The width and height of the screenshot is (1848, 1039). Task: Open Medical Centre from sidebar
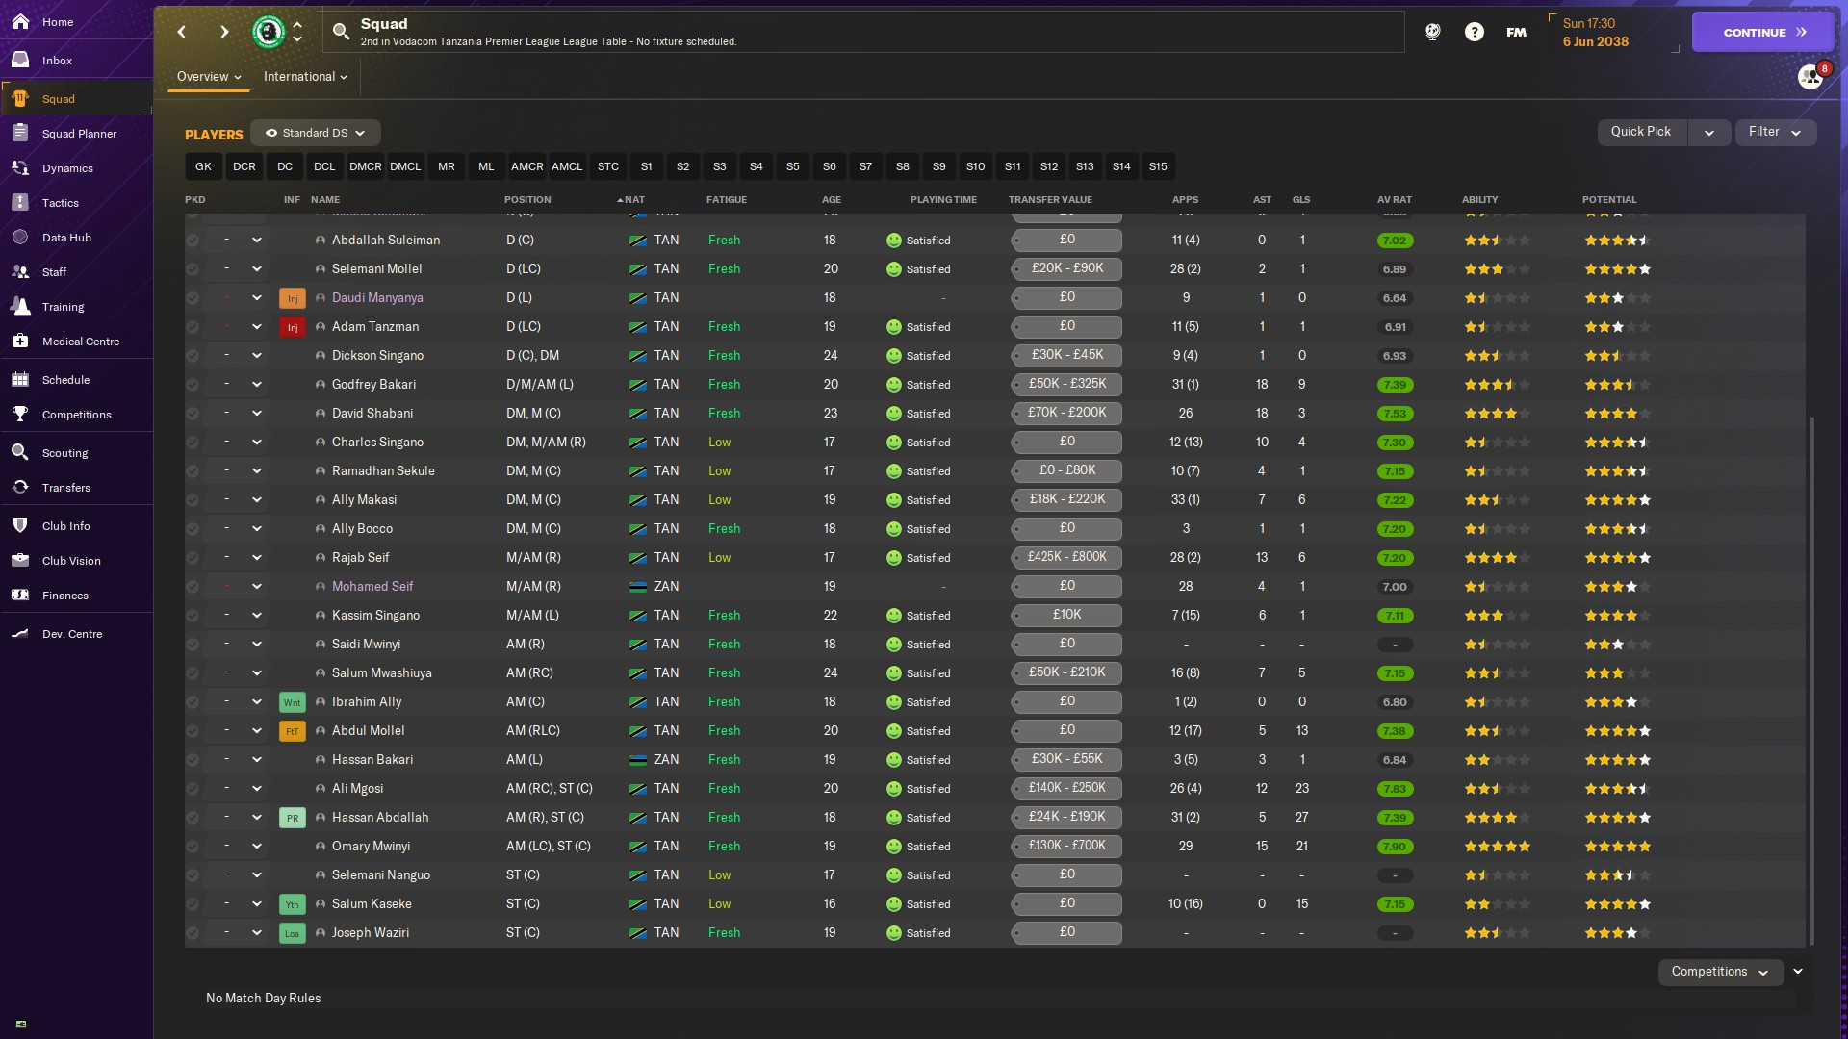(x=80, y=342)
